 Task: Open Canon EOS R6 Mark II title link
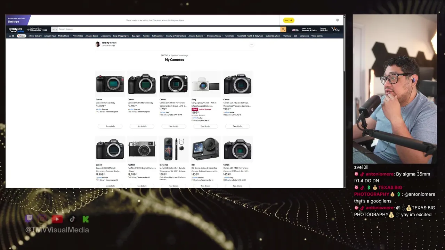pos(108,169)
